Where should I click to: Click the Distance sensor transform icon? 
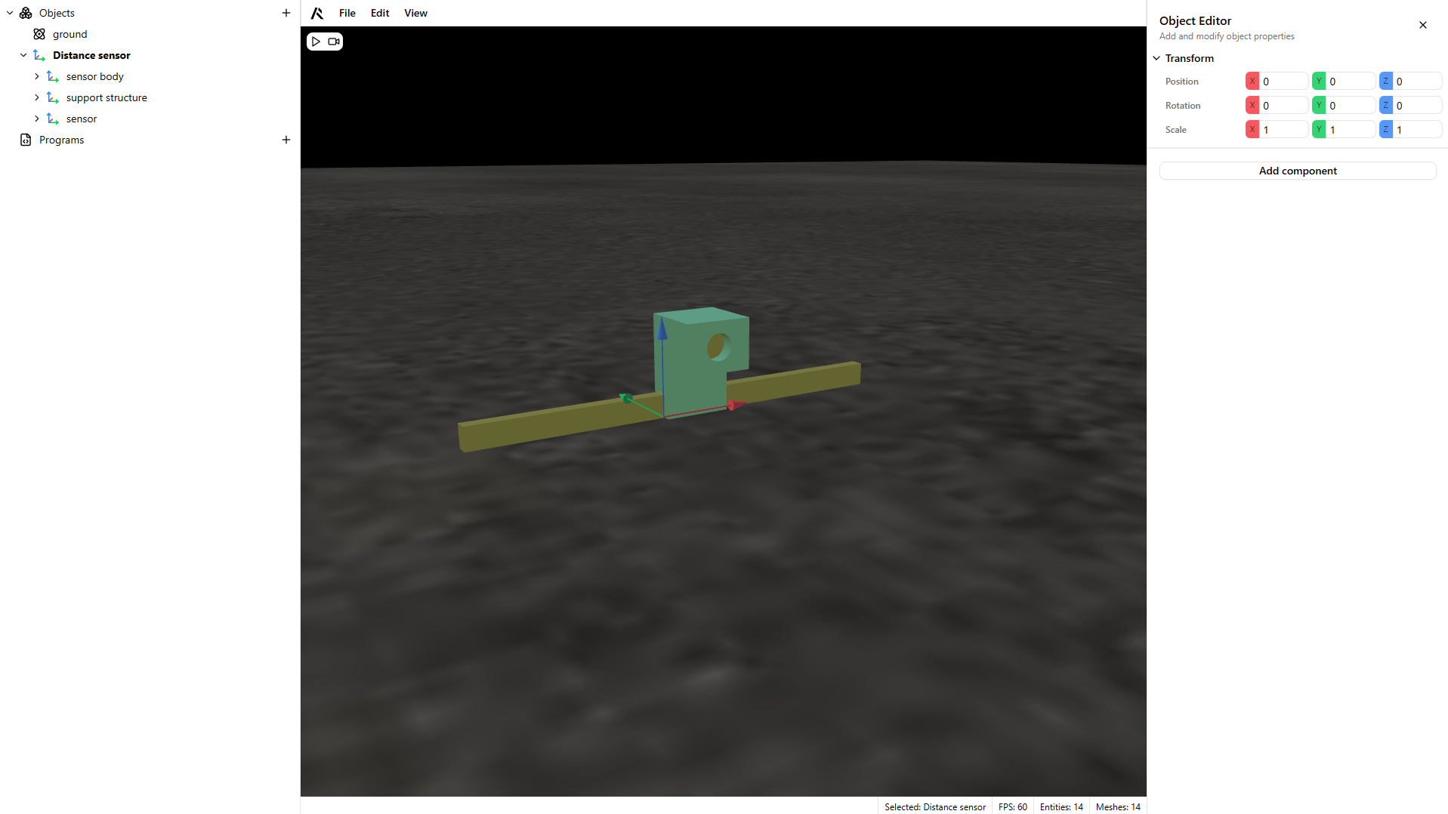[x=39, y=55]
